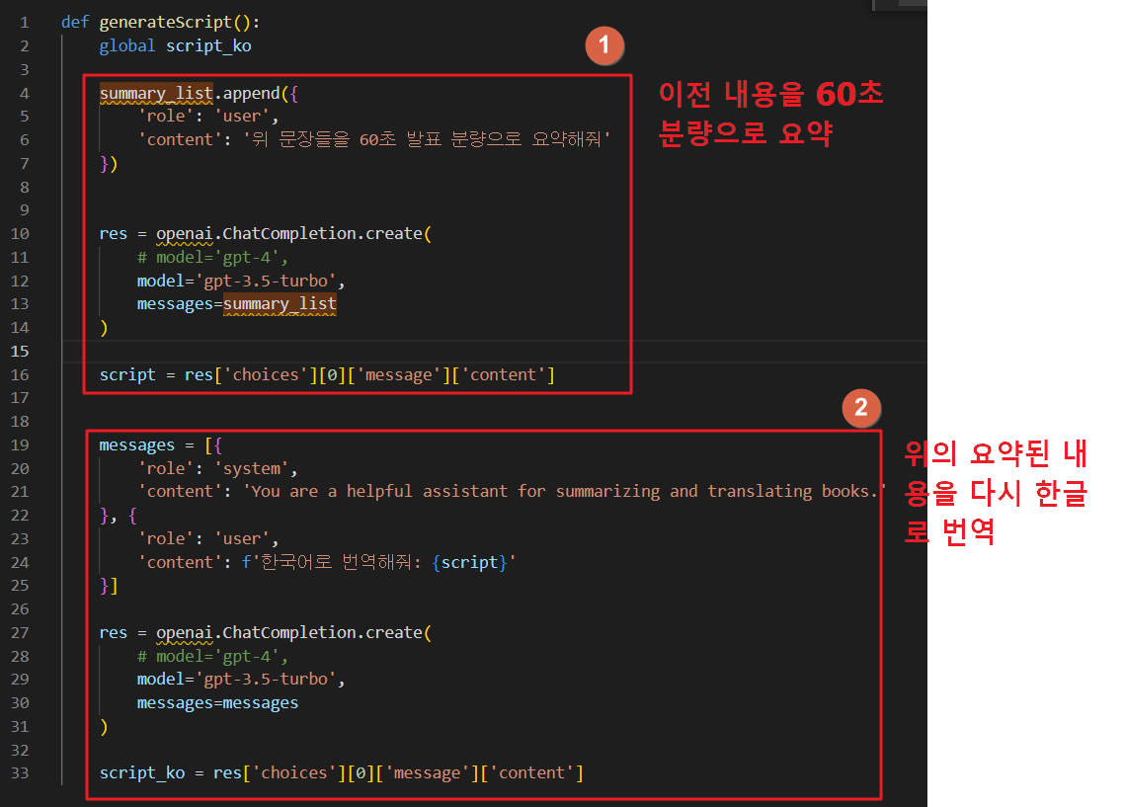Click the gpt-4 comment on line 28

pyautogui.click(x=212, y=657)
